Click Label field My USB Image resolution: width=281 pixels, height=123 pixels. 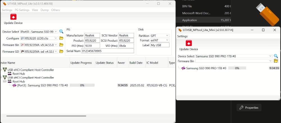[160, 45]
